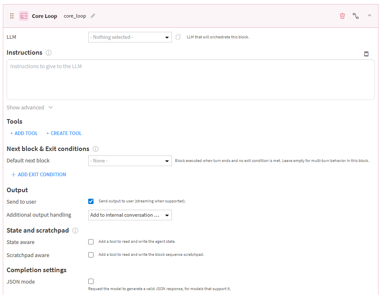Click info icon beside State and scratchpad
This screenshot has height=295, width=381.
click(75, 231)
